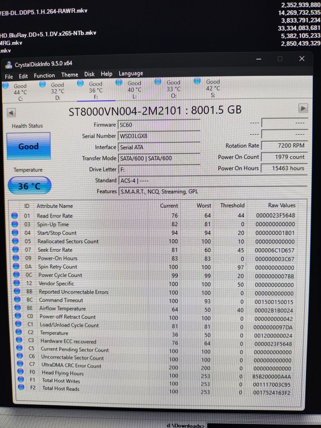Image resolution: width=321 pixels, height=428 pixels.
Task: Click status circle for Current Pending Sector Count
Action: [x=19, y=348]
